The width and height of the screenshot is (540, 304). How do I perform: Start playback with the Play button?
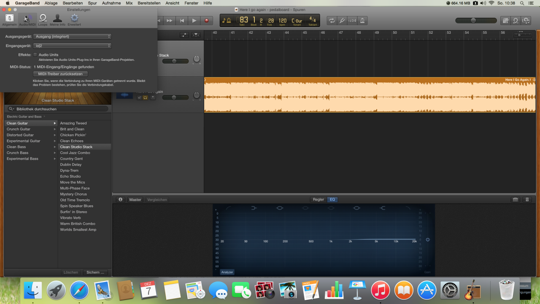click(x=194, y=20)
